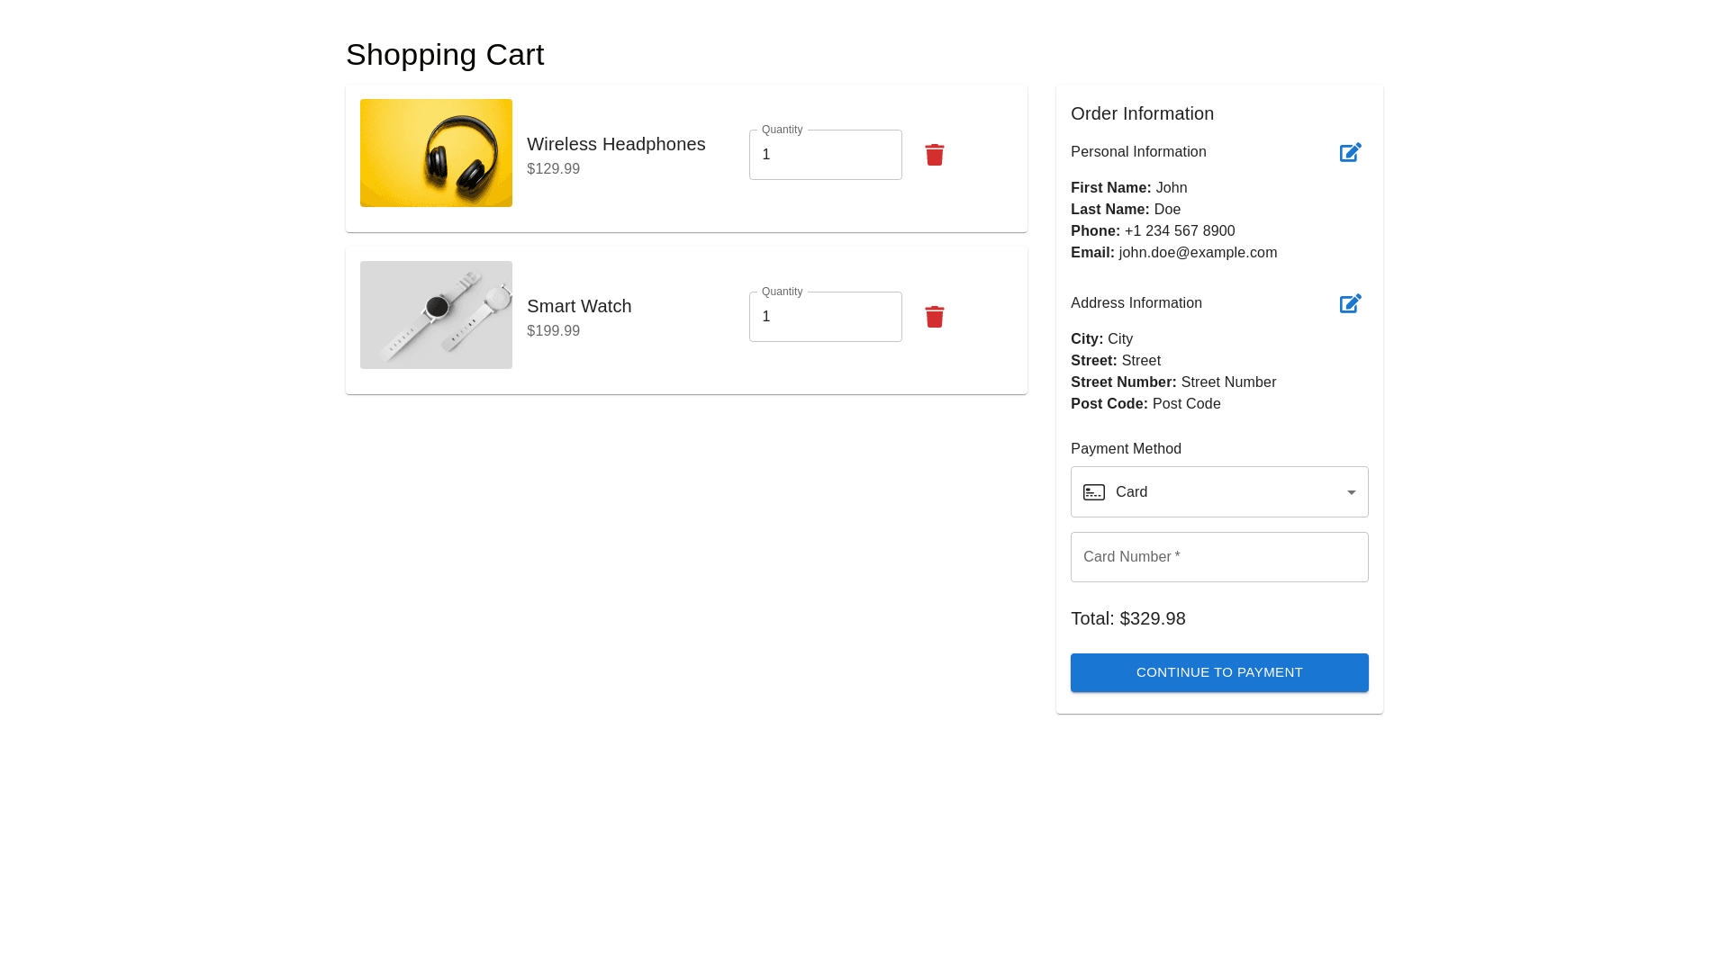Delete Wireless Headphones with trash icon

click(x=934, y=155)
